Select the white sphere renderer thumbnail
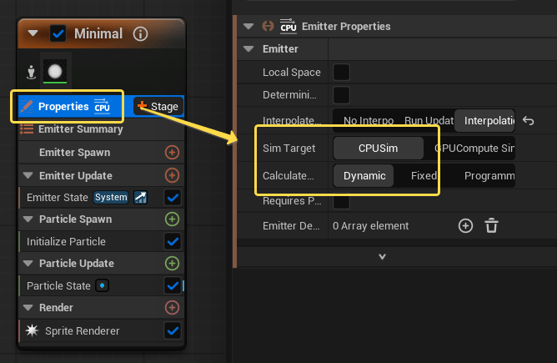 [x=55, y=72]
